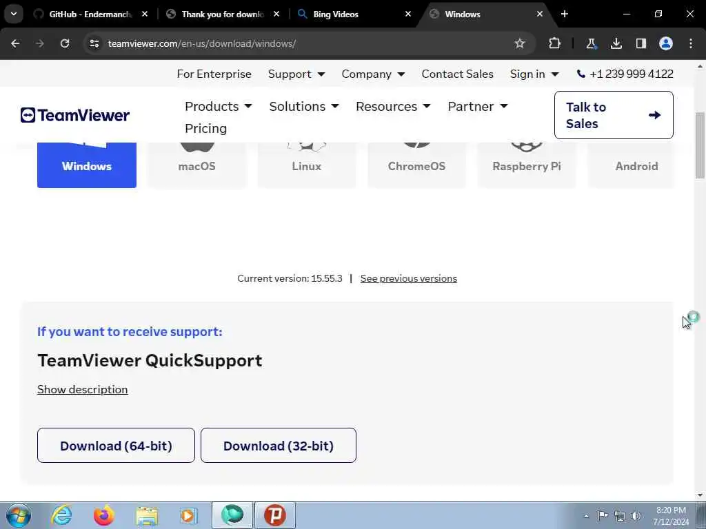Select the Windows browser tab
This screenshot has height=529, width=706.
pyautogui.click(x=485, y=14)
